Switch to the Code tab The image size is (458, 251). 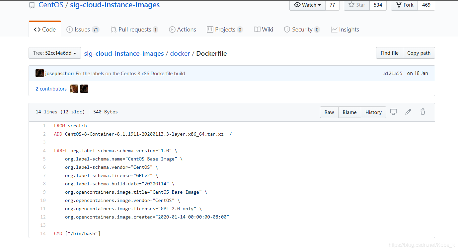(x=45, y=30)
